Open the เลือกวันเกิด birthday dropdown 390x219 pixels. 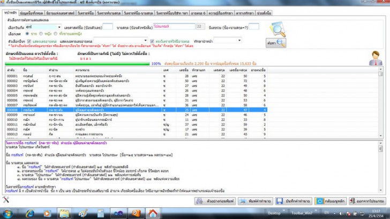coord(59,27)
